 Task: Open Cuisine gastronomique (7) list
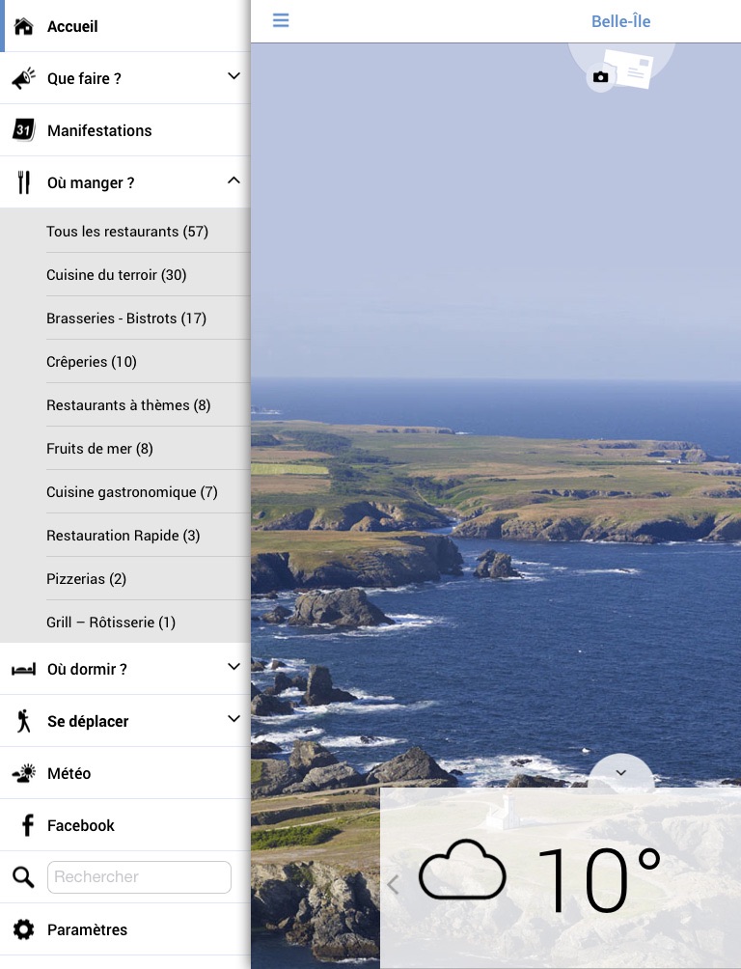click(x=132, y=492)
